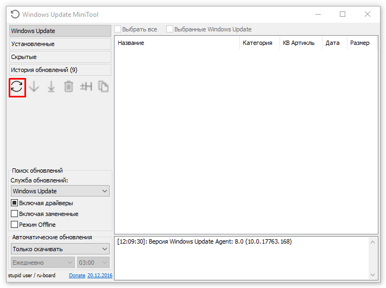Click the hide updates icon

[86, 87]
